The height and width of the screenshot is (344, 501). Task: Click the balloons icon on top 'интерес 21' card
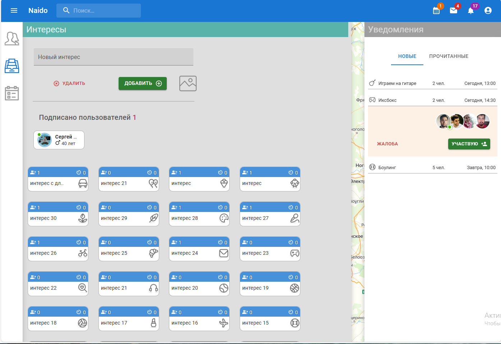pos(153,184)
